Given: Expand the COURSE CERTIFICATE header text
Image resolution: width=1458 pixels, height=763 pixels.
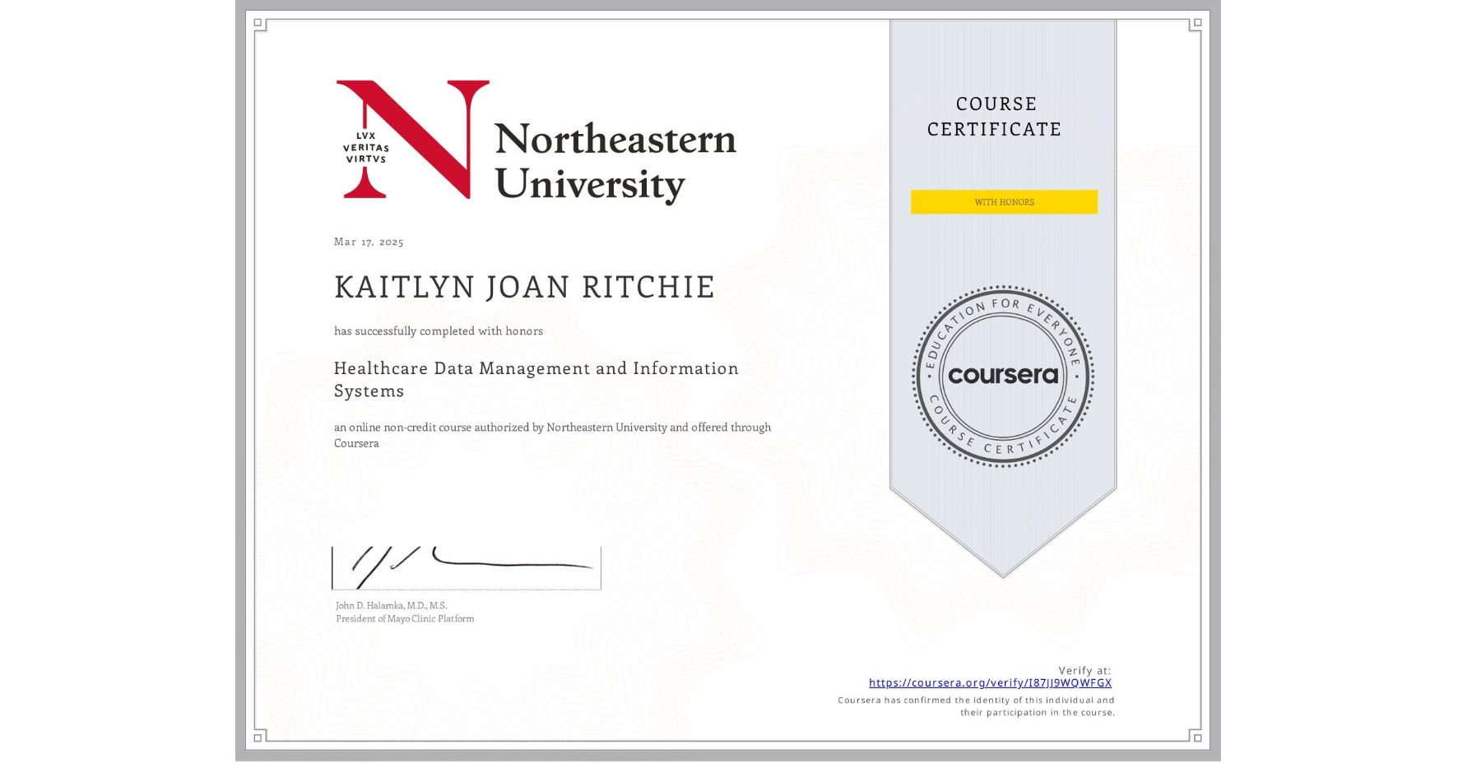Looking at the screenshot, I should tap(995, 117).
